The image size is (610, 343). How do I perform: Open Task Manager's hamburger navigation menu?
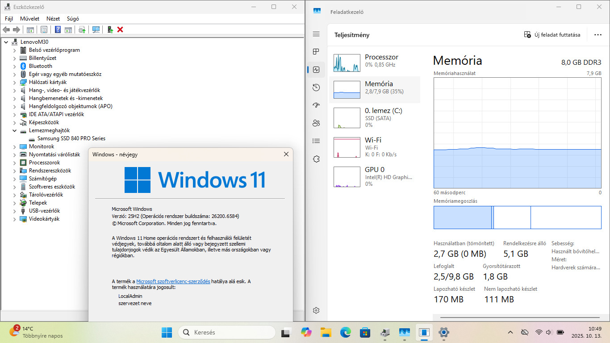point(316,34)
